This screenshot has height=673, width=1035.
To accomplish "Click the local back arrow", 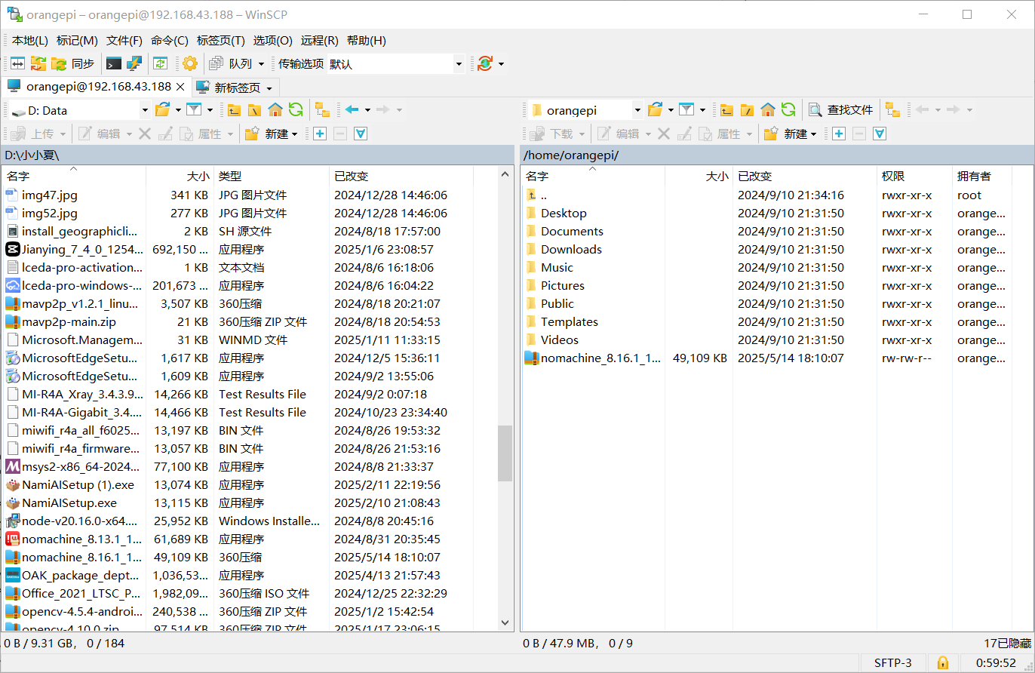I will [352, 110].
